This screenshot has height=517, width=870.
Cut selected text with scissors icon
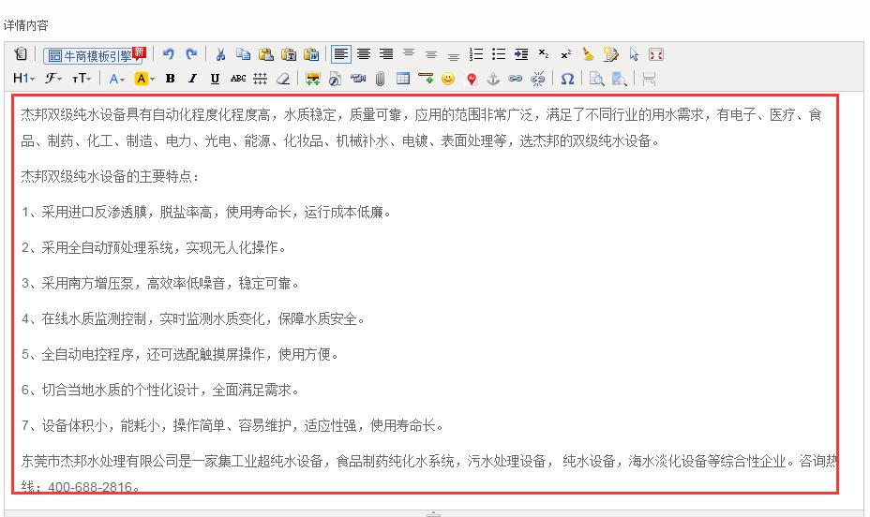(x=220, y=54)
